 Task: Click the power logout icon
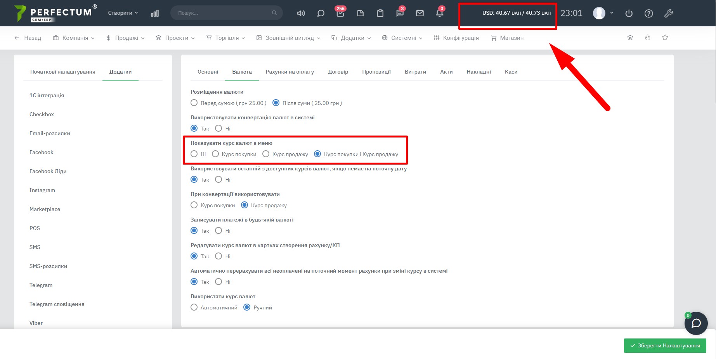click(629, 13)
